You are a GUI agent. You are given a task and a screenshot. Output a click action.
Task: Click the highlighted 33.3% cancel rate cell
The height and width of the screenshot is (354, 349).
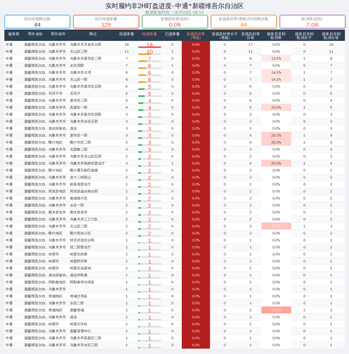click(276, 226)
